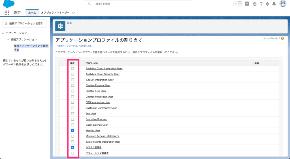Check the Chatter Free User box
Image resolution: width=290 pixels, height=159 pixels.
(x=72, y=91)
